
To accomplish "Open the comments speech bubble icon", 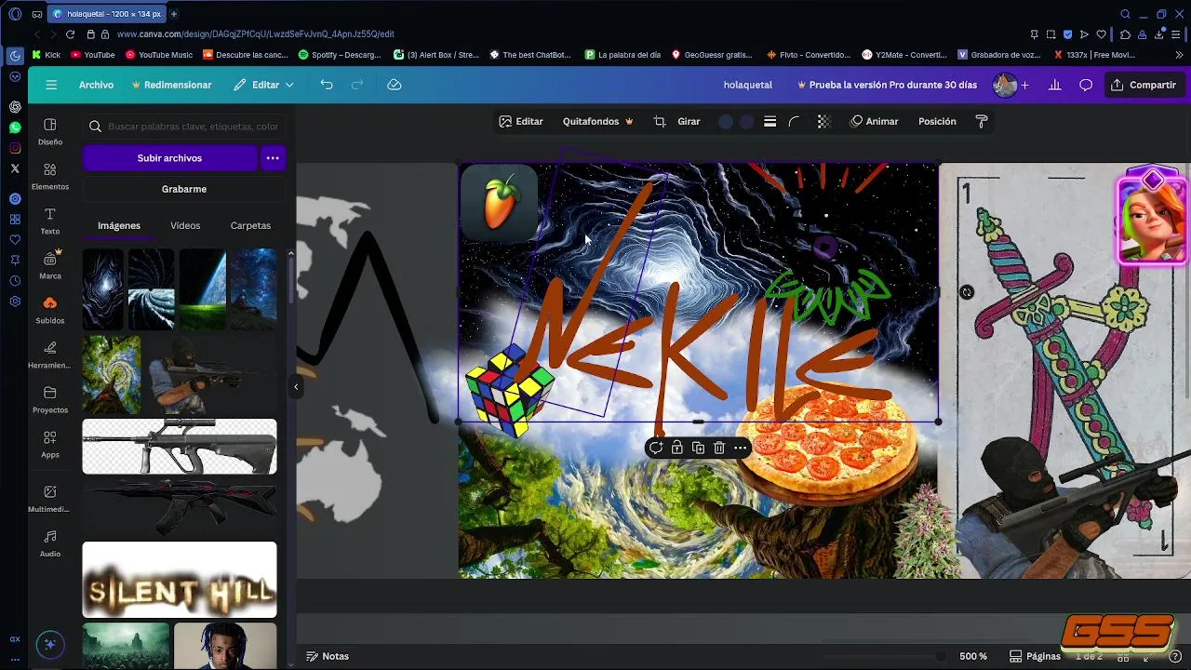I will click(1086, 85).
